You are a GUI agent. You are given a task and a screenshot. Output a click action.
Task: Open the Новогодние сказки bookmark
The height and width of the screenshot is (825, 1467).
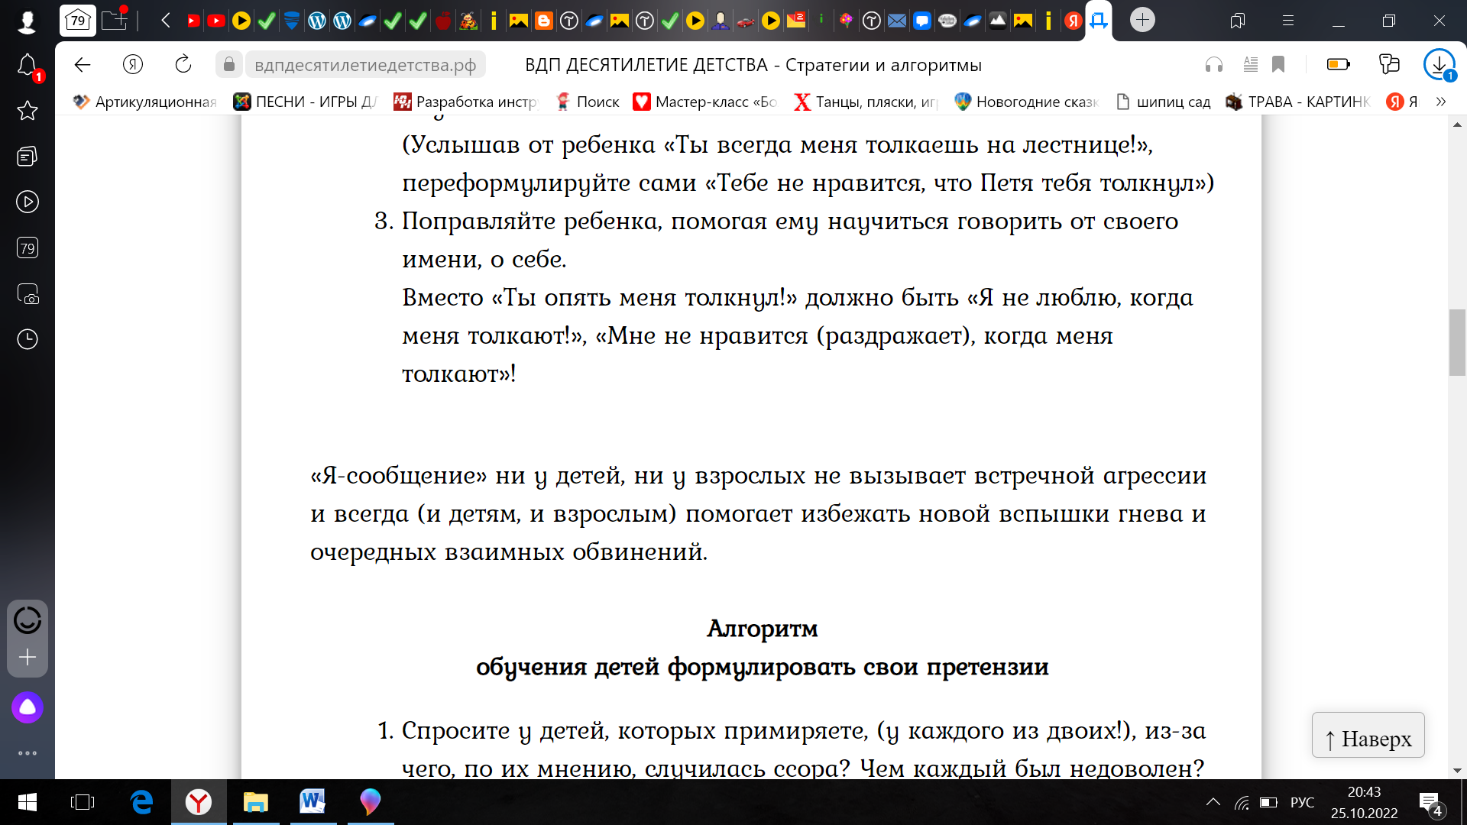point(1026,102)
